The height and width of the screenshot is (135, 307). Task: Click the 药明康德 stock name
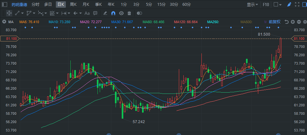pyautogui.click(x=19, y=4)
